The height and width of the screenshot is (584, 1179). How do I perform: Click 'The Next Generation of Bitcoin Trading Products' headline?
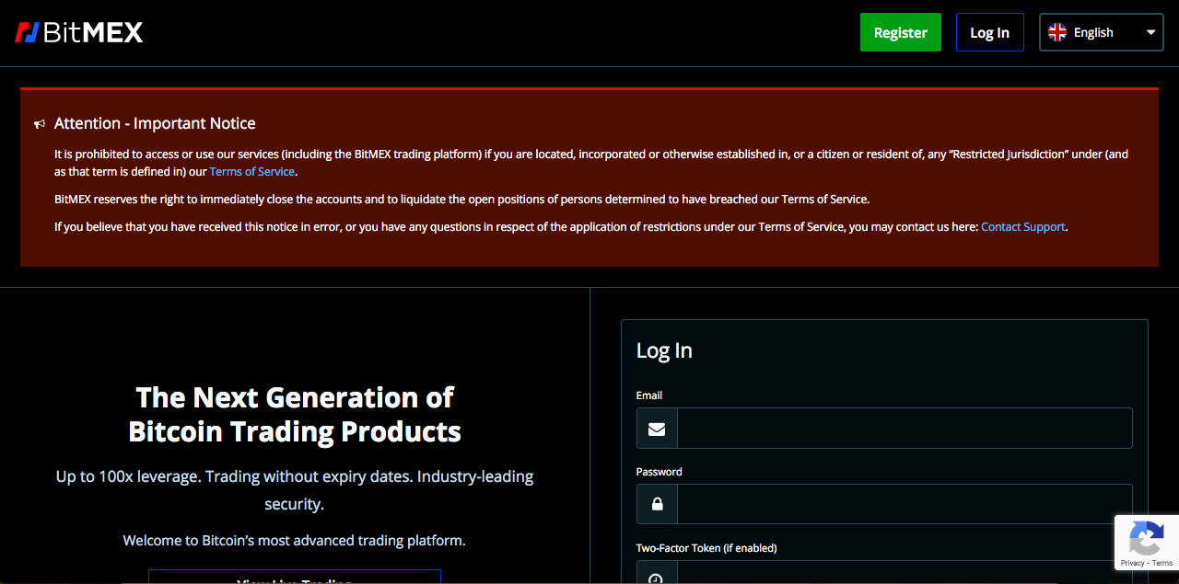(295, 414)
